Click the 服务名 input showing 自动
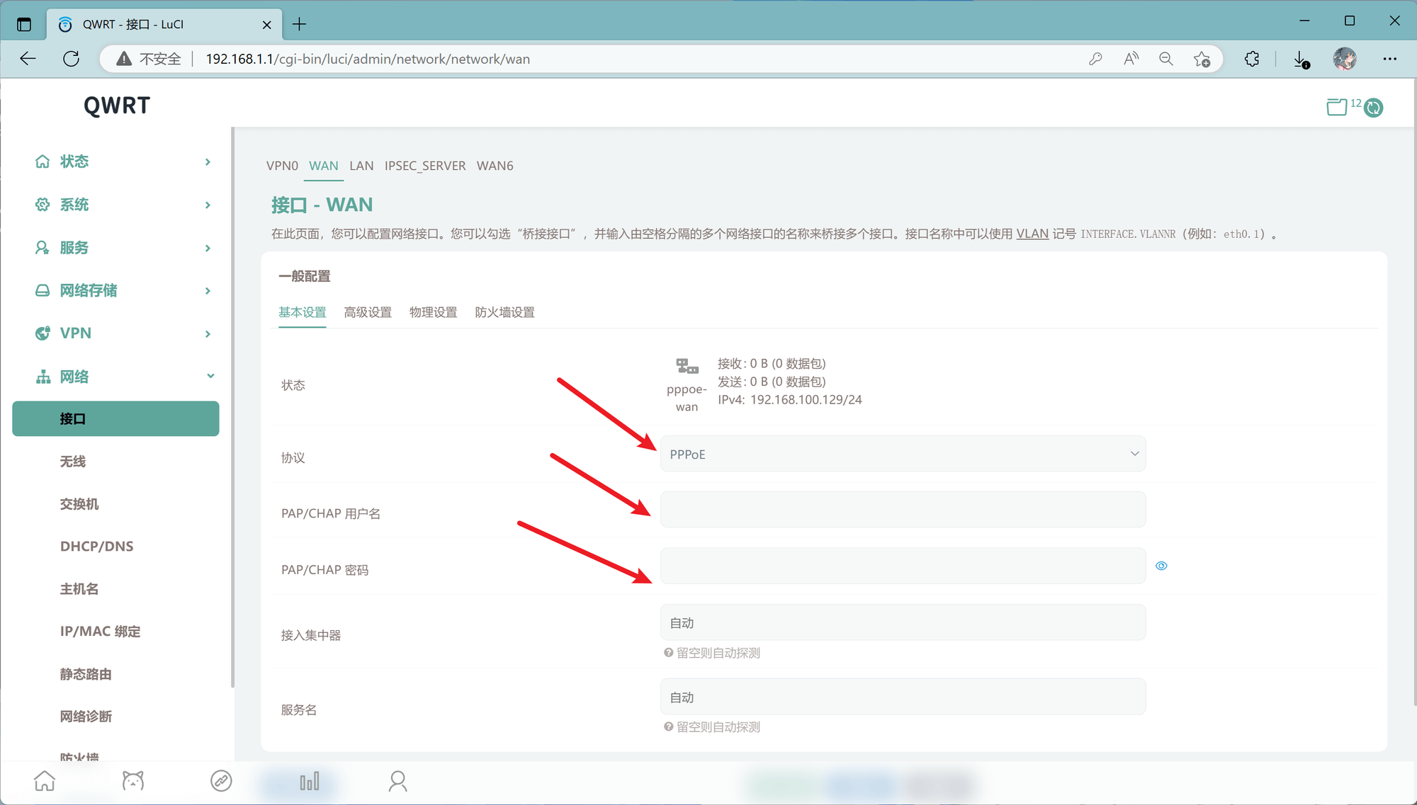The height and width of the screenshot is (805, 1417). (x=903, y=696)
